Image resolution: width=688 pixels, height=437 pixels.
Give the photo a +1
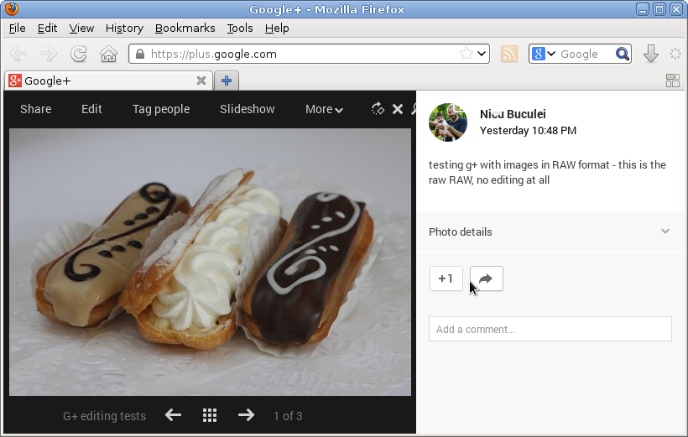pos(446,278)
